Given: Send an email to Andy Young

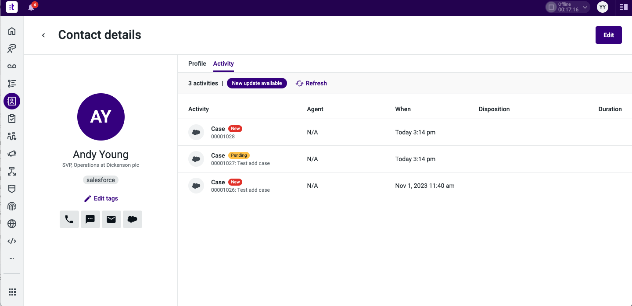Looking at the screenshot, I should tap(111, 219).
